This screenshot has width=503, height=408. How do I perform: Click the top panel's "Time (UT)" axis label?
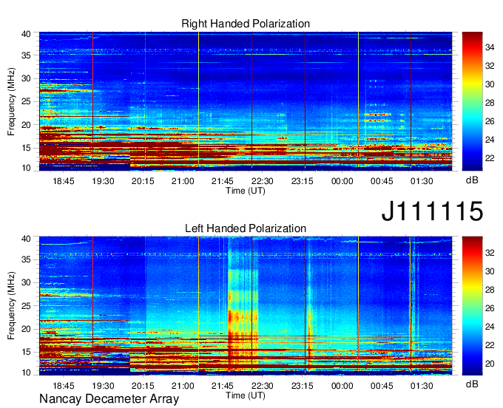tap(246, 191)
